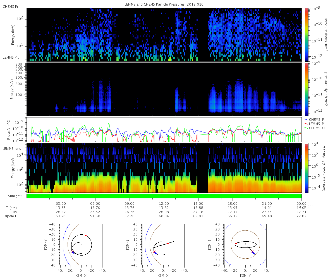
Task: Click the 03:00 time axis label
Action: (61, 203)
